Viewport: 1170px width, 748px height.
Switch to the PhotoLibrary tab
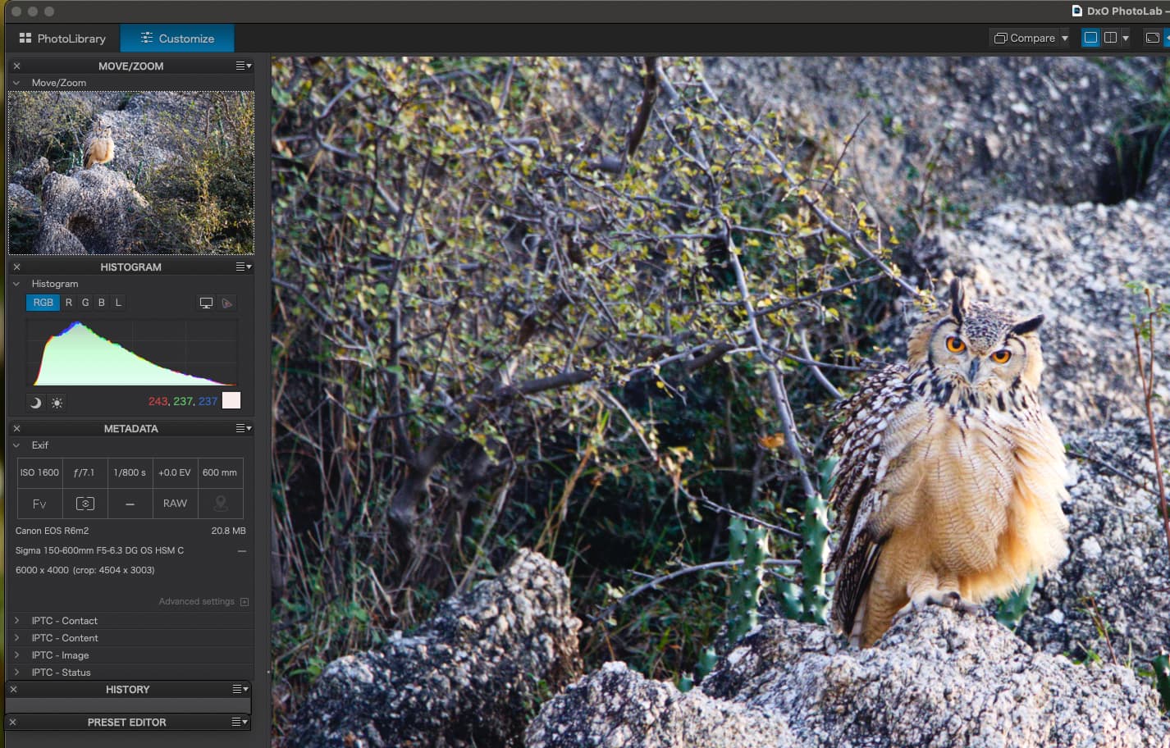tap(62, 38)
